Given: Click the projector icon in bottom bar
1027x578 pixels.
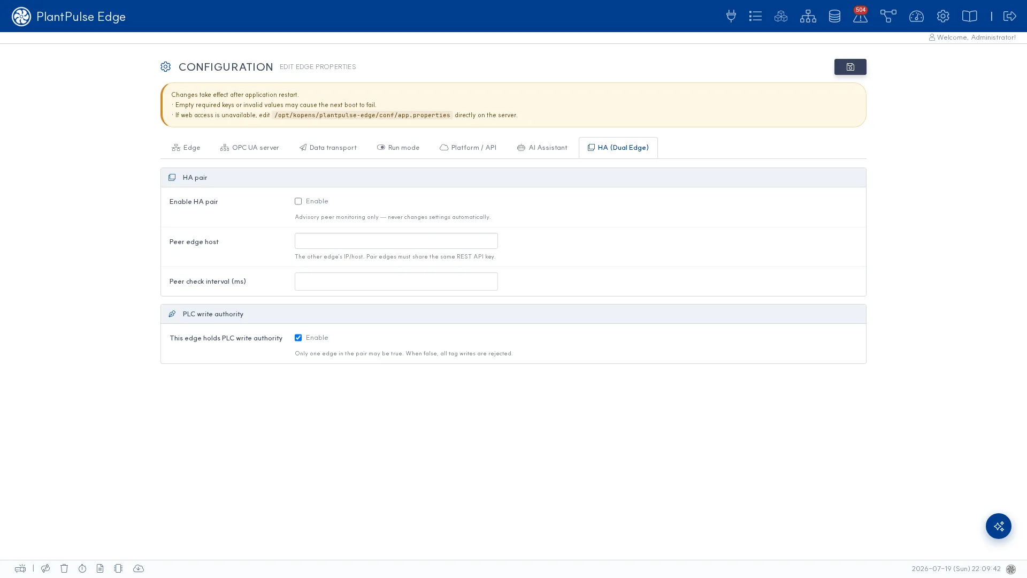Looking at the screenshot, I should (x=20, y=568).
